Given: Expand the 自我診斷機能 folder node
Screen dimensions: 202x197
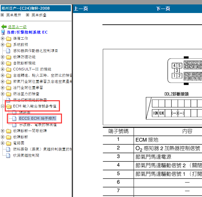Looking at the screenshot, I should [2, 63].
